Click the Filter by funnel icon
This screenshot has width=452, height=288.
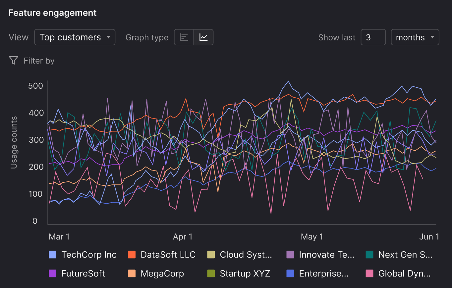pyautogui.click(x=13, y=61)
